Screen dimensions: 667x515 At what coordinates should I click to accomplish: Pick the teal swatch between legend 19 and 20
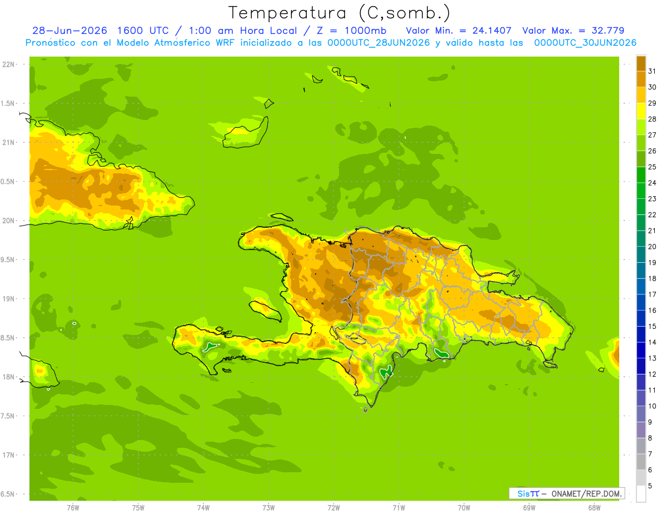(641, 254)
